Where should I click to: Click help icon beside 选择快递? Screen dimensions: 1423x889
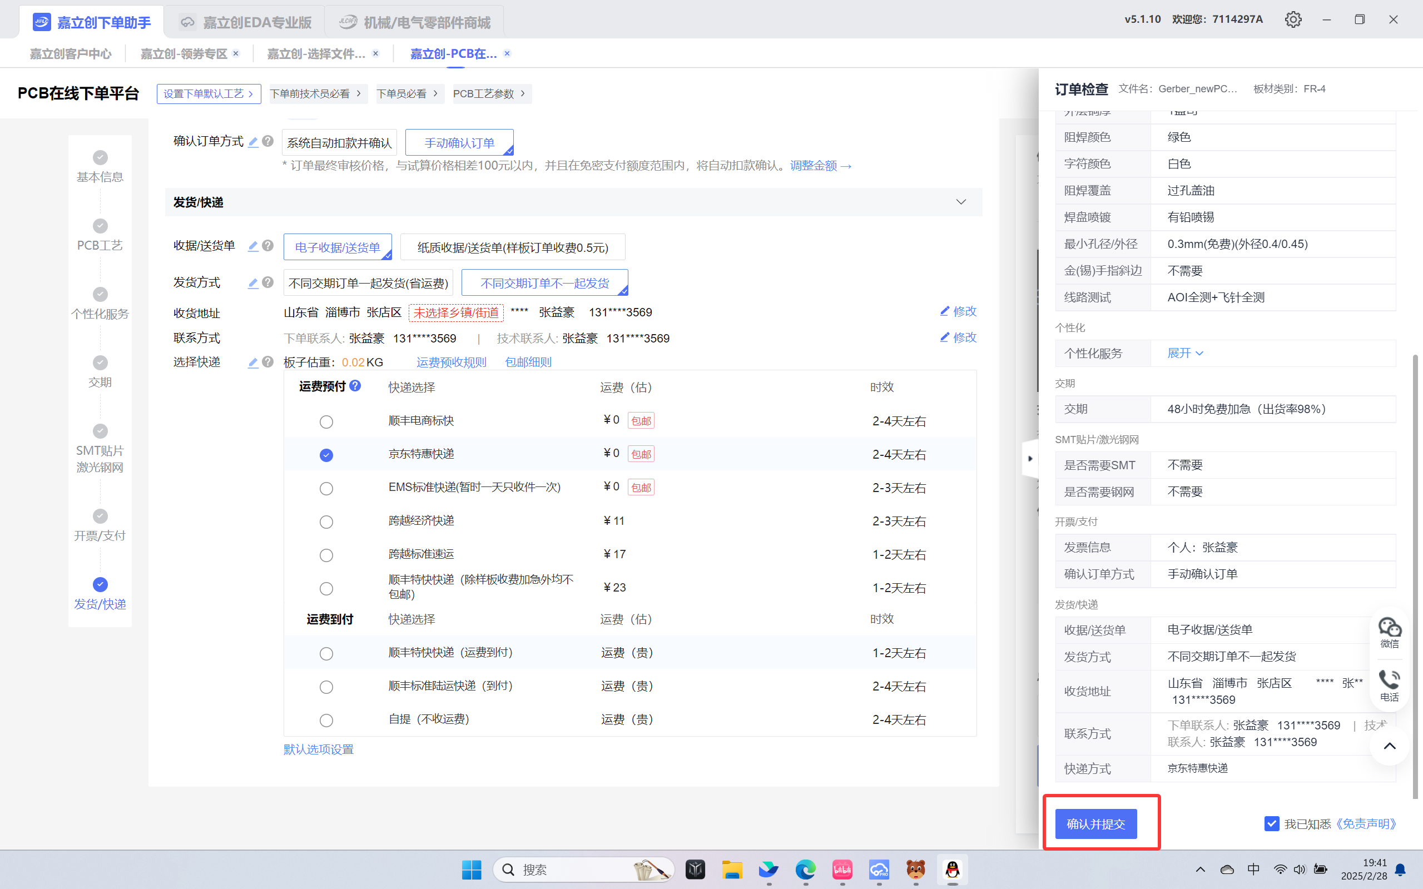pos(267,361)
